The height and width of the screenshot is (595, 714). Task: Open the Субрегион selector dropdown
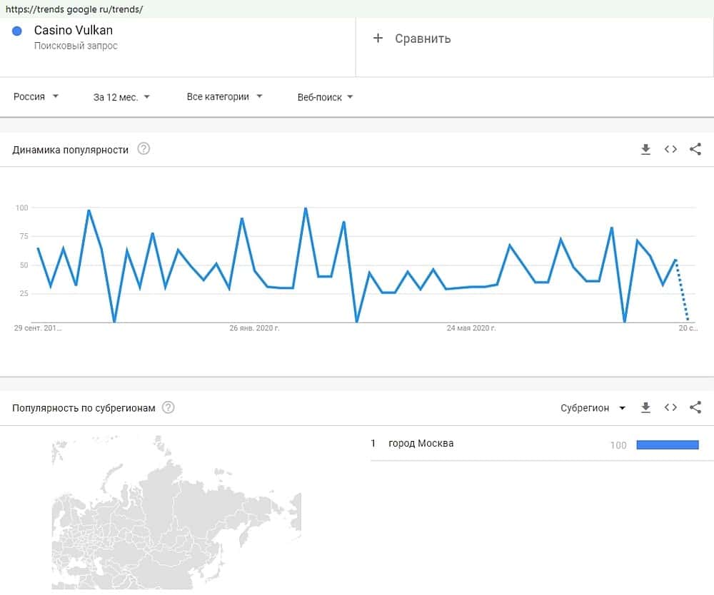coord(593,408)
